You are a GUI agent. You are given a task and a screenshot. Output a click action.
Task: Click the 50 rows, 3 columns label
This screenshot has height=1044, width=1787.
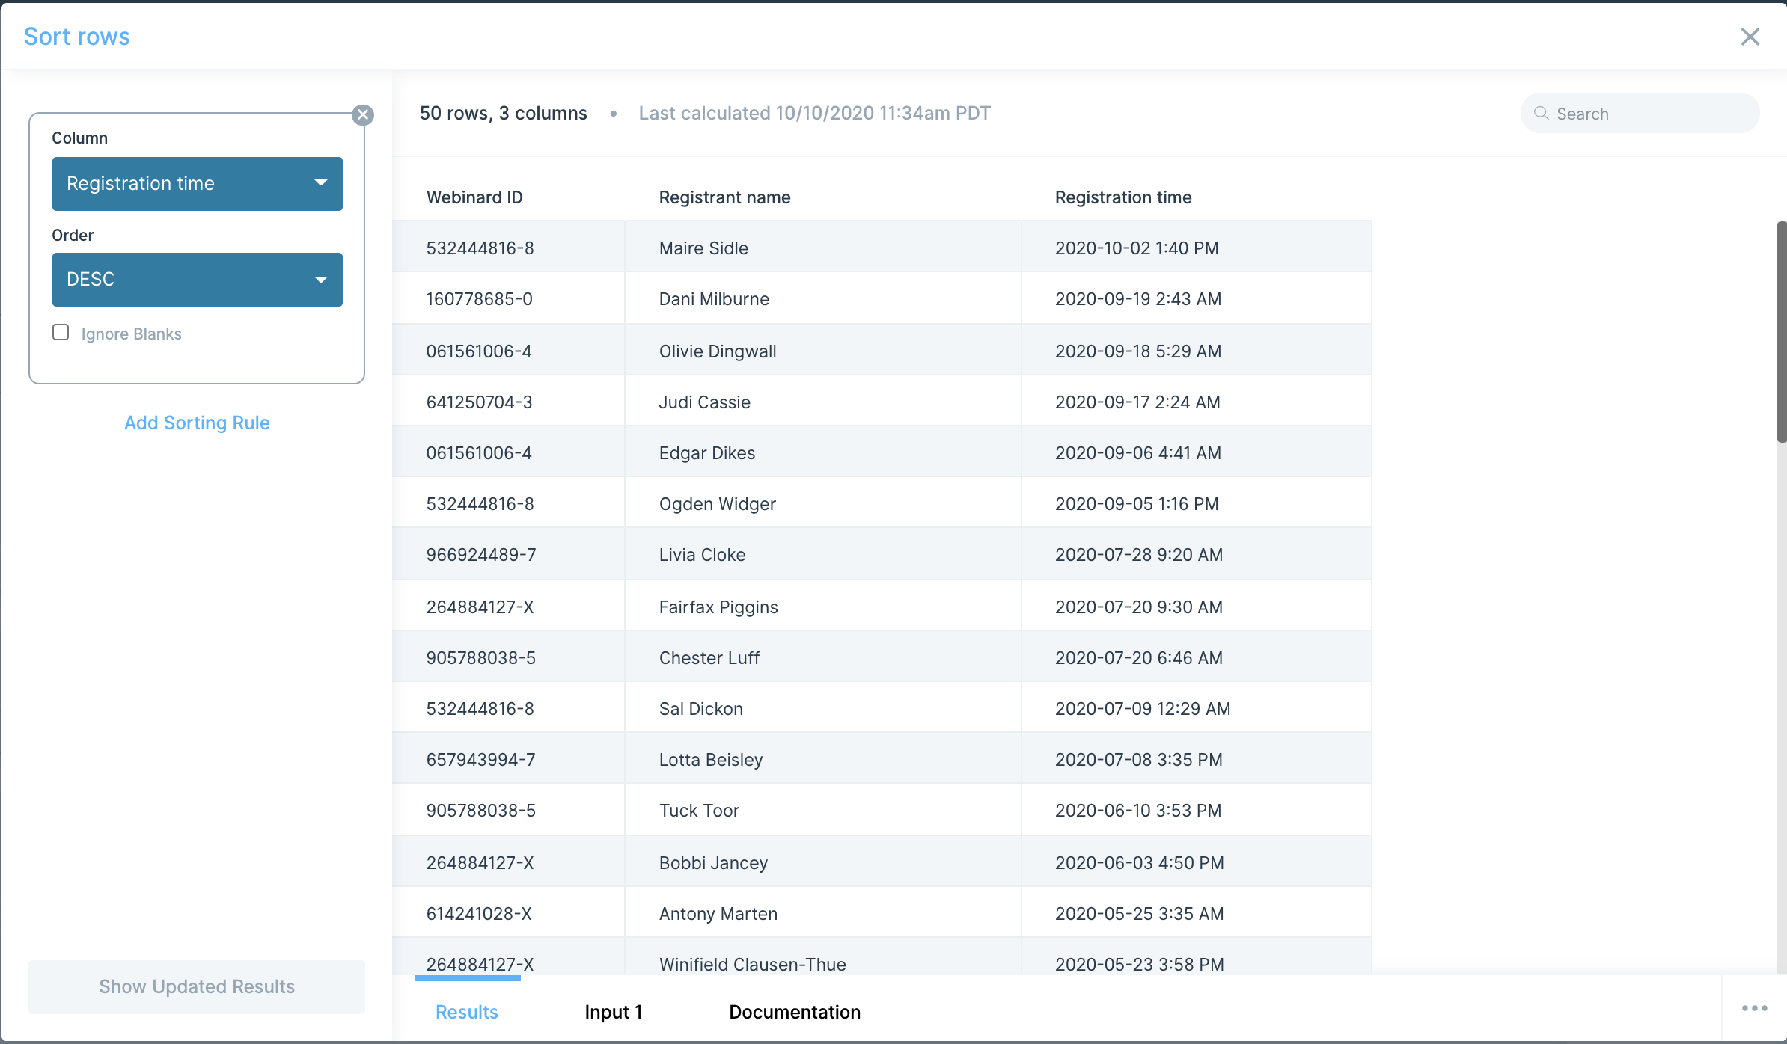coord(503,113)
